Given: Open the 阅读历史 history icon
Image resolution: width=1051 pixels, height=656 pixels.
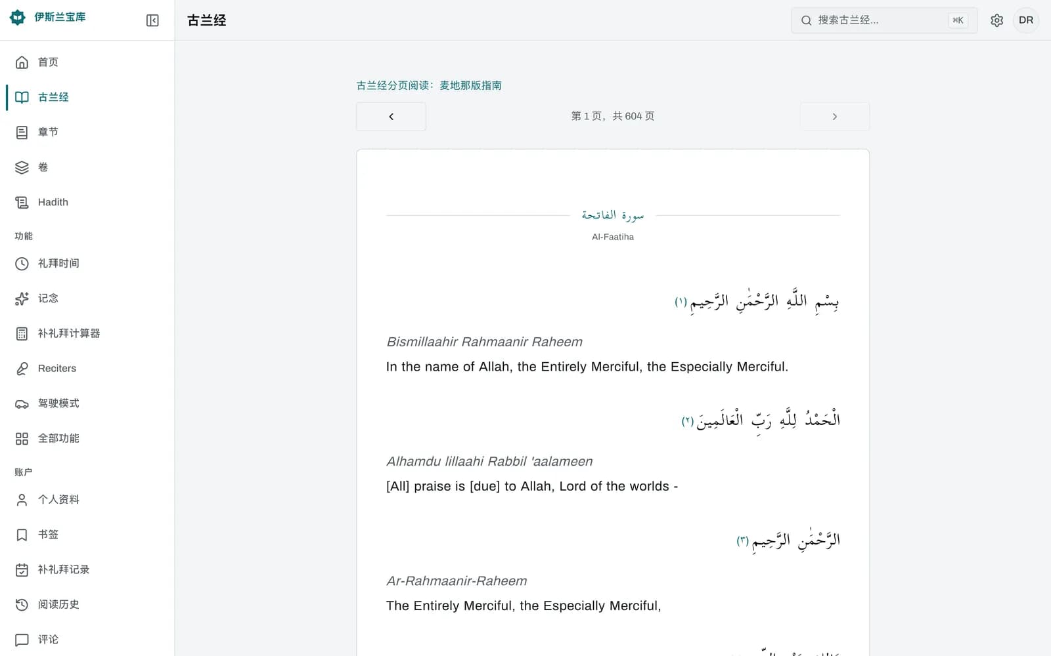Looking at the screenshot, I should (22, 605).
